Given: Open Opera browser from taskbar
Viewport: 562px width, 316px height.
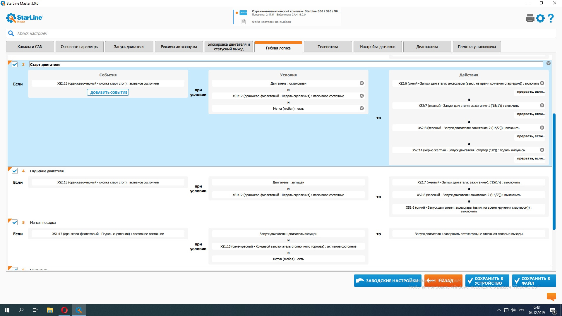Looking at the screenshot, I should [64, 310].
